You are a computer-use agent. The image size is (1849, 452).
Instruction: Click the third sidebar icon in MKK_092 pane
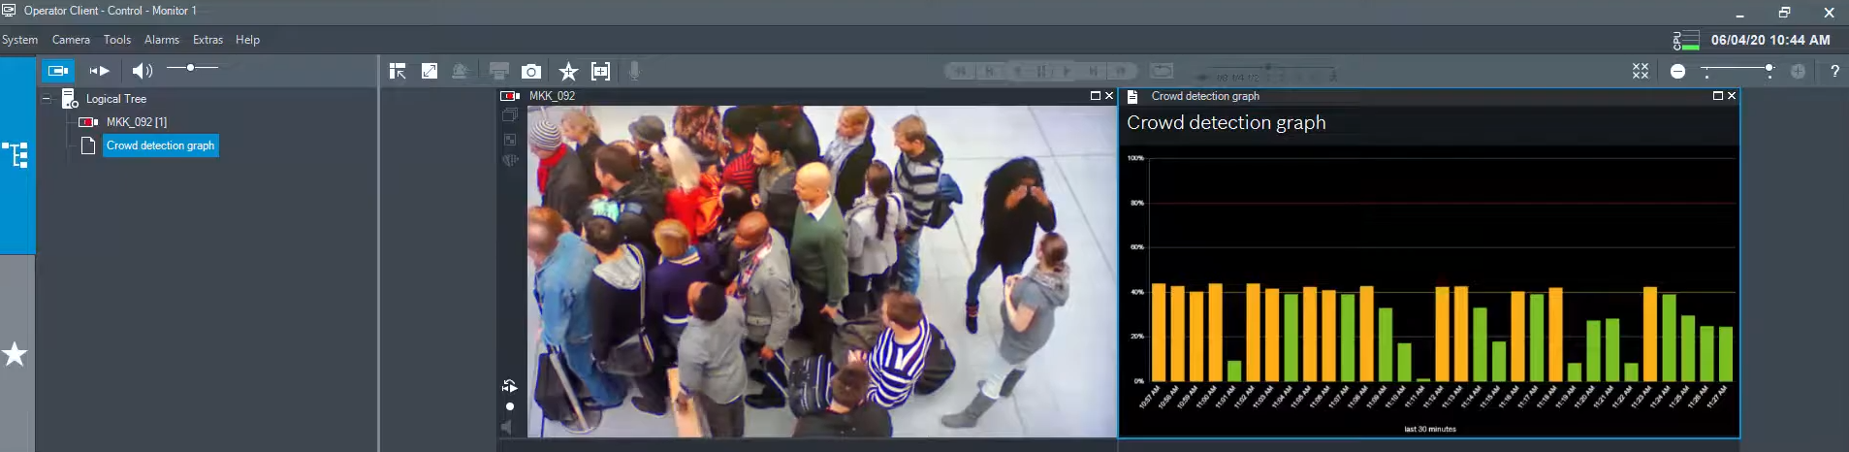510,160
